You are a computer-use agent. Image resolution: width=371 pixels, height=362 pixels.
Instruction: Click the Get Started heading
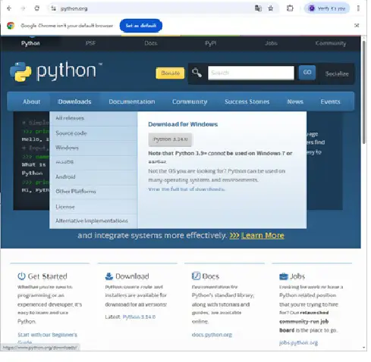pyautogui.click(x=47, y=276)
